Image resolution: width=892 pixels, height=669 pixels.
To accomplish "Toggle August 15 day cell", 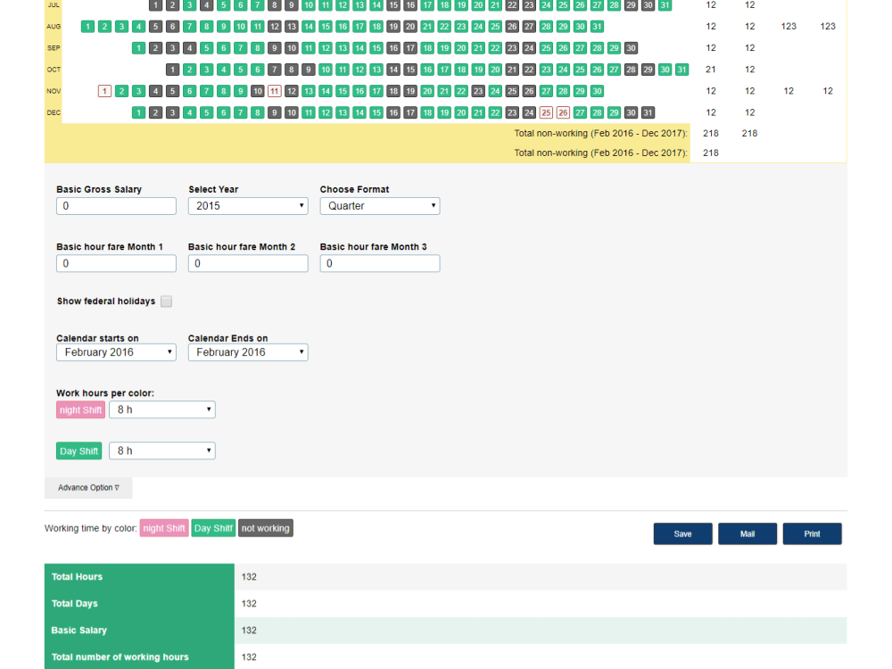I will click(x=326, y=26).
